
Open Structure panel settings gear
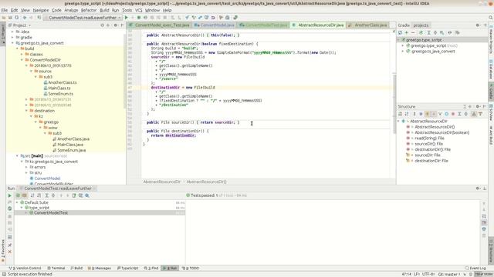[x=478, y=106]
